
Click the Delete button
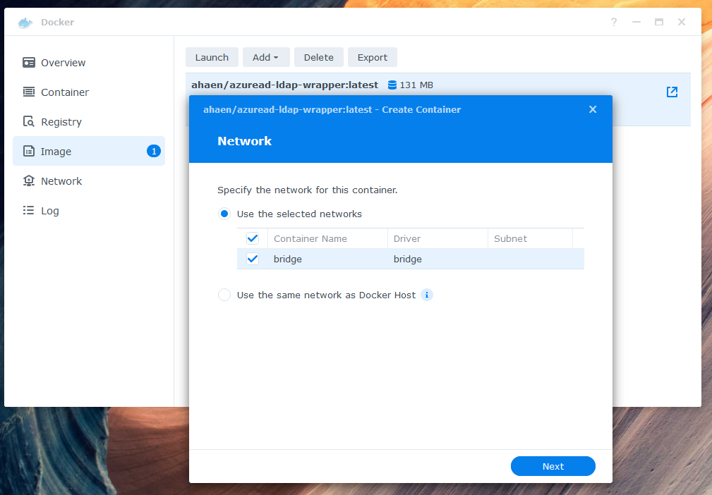pos(318,57)
